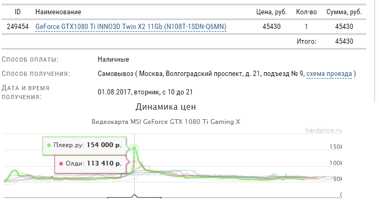Open the GeForce GTX1080 Ti INNO3D product link
Viewport: 379px width, 203px height.
pyautogui.click(x=131, y=26)
